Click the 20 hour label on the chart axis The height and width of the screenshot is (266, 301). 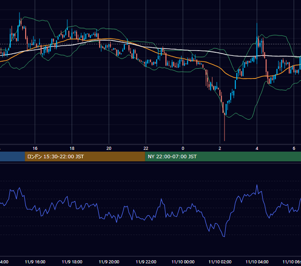tap(109, 149)
